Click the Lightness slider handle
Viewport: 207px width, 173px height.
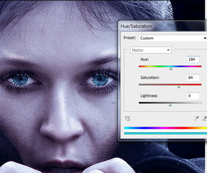170,105
